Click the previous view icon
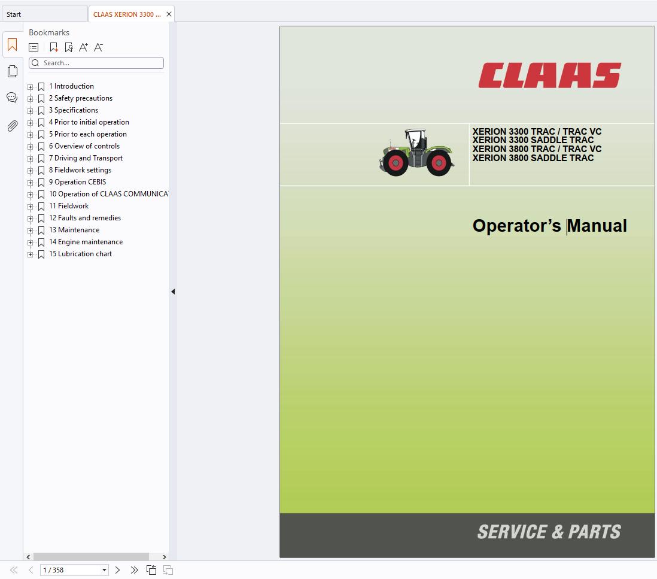This screenshot has height=579, width=657. coord(151,570)
